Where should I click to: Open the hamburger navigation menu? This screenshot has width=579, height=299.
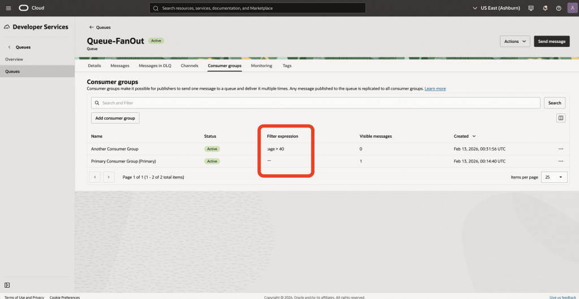pos(8,8)
